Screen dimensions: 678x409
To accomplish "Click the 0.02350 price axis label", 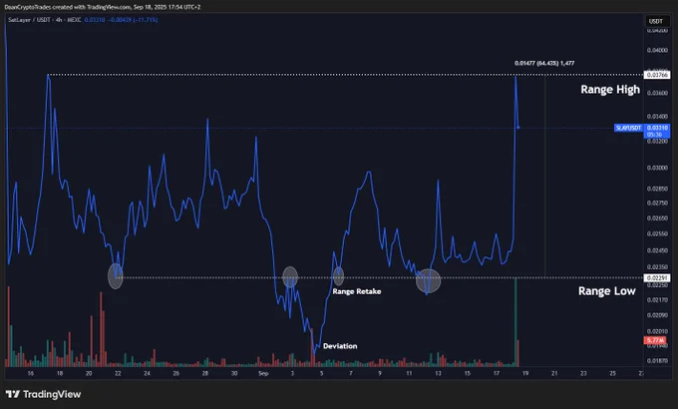I will click(657, 267).
